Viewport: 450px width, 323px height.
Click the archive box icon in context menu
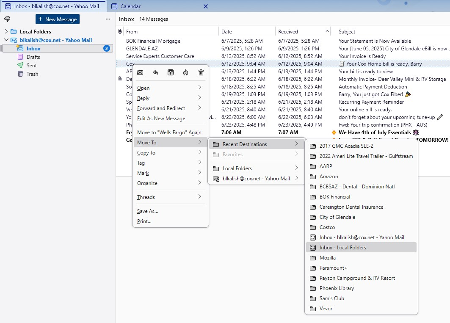[171, 72]
